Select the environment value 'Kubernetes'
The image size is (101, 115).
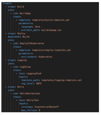click(45, 57)
